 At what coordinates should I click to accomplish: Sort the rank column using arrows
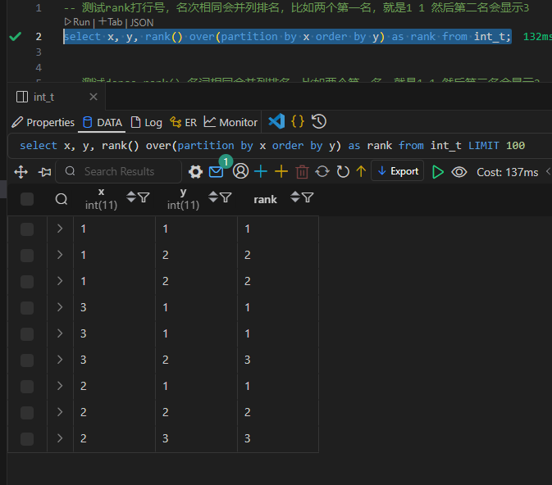[295, 197]
